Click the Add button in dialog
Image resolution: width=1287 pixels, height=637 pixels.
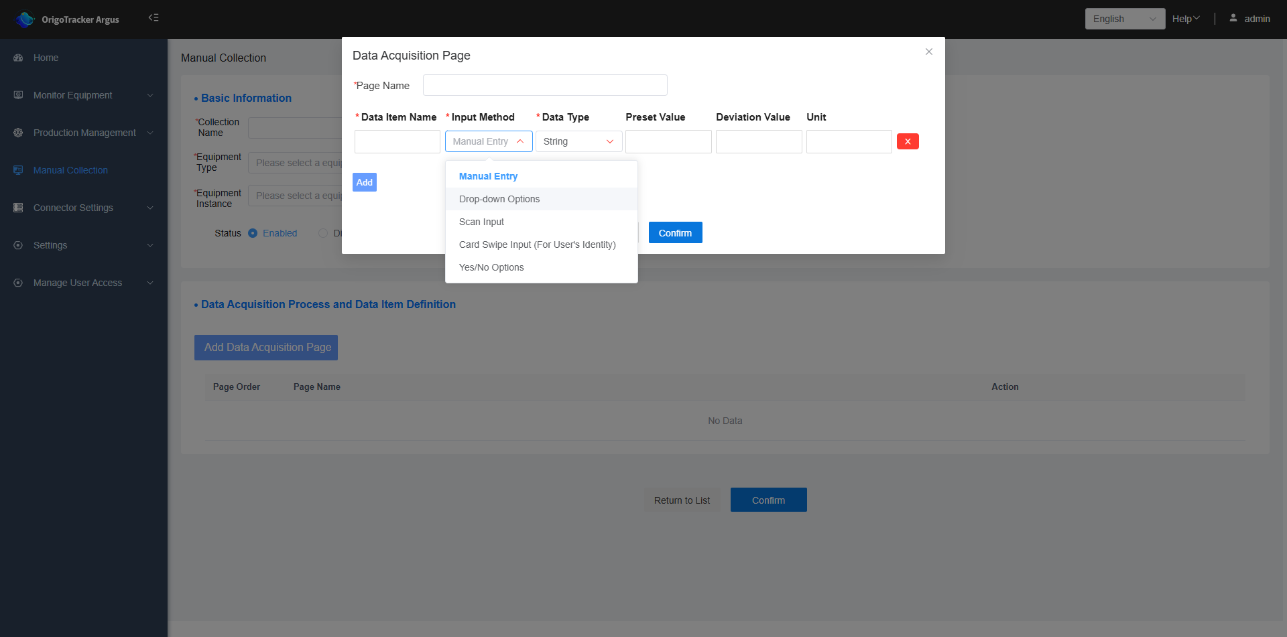pyautogui.click(x=365, y=182)
